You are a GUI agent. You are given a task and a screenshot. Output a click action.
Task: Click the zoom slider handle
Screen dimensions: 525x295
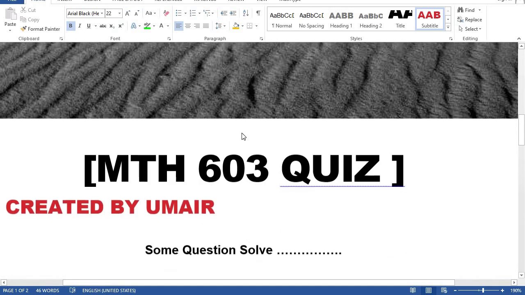coord(483,290)
